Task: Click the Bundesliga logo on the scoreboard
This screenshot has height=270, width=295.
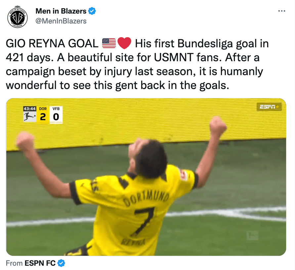Action: [x=29, y=116]
